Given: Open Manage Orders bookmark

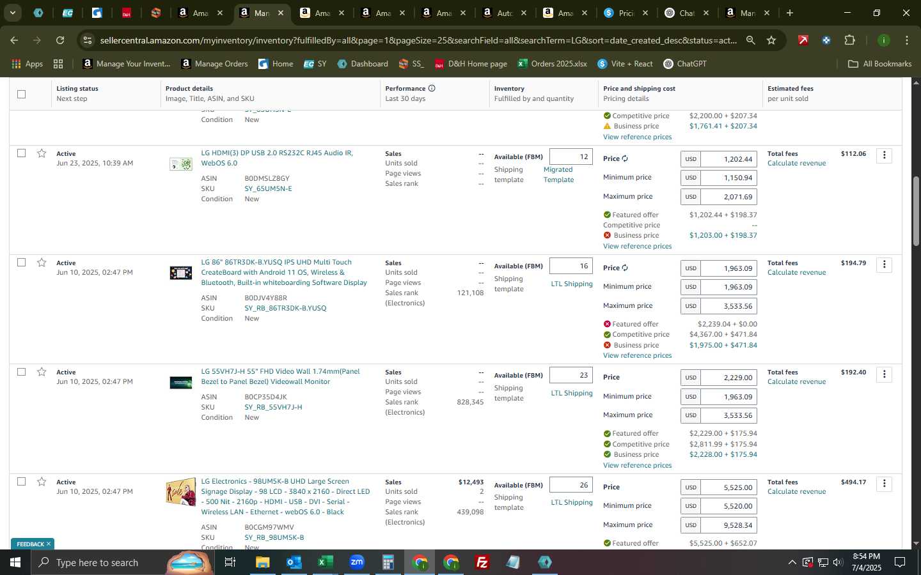Looking at the screenshot, I should (x=215, y=64).
